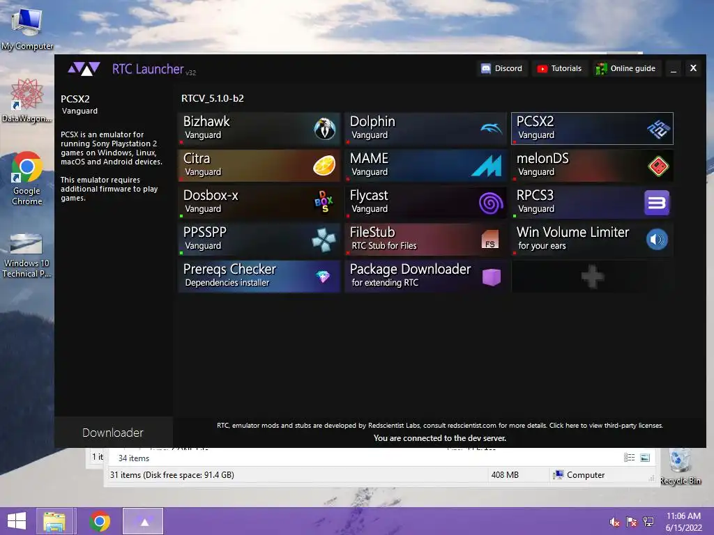The height and width of the screenshot is (535, 714).
Task: Click the PCSX2 blue logo icon
Action: tap(658, 129)
